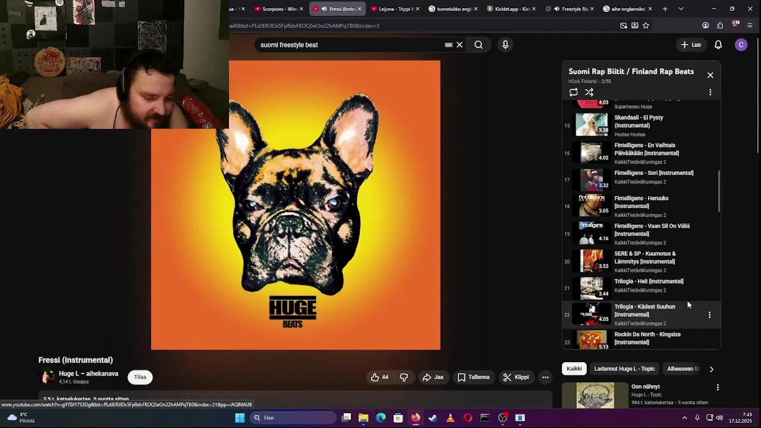Play Trilogia - Hei! [Instrumental]

(x=642, y=288)
